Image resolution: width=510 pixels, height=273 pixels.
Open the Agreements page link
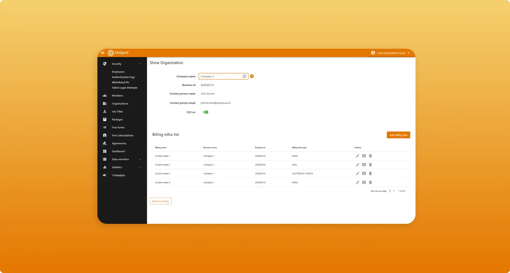point(119,144)
